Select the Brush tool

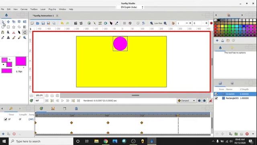click(19, 37)
